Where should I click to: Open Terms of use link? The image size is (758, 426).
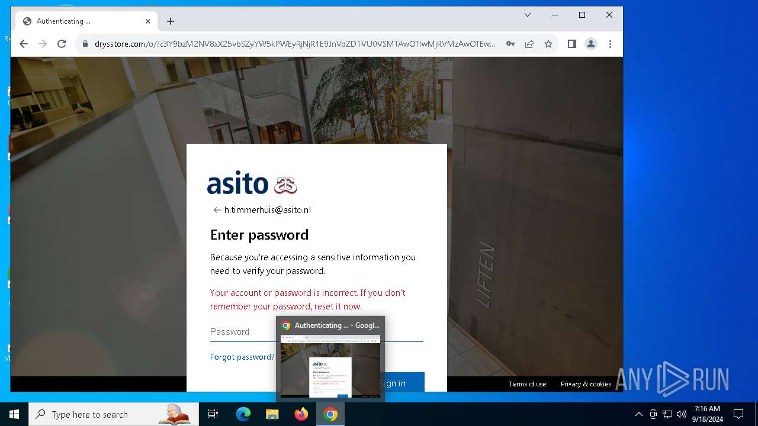pyautogui.click(x=527, y=384)
